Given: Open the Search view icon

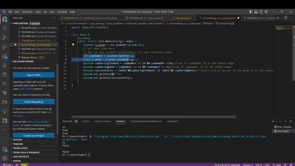Looking at the screenshot, I should (5, 29).
